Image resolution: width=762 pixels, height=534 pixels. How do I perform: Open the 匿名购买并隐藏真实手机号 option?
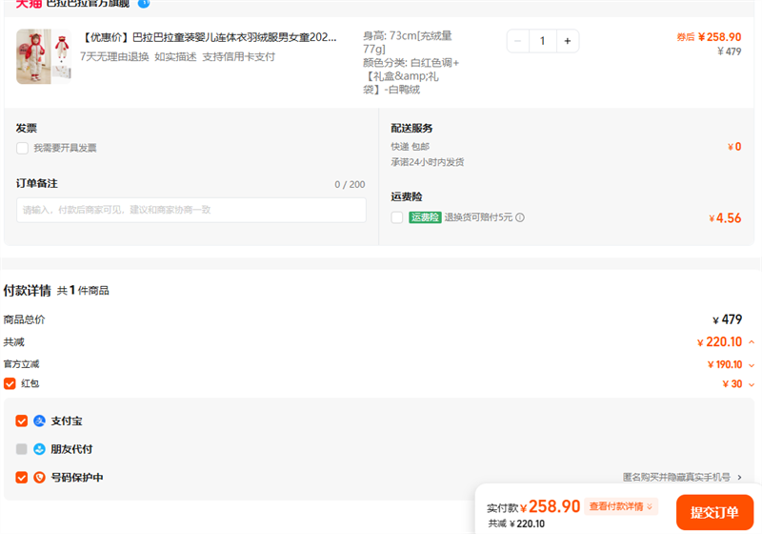(682, 477)
